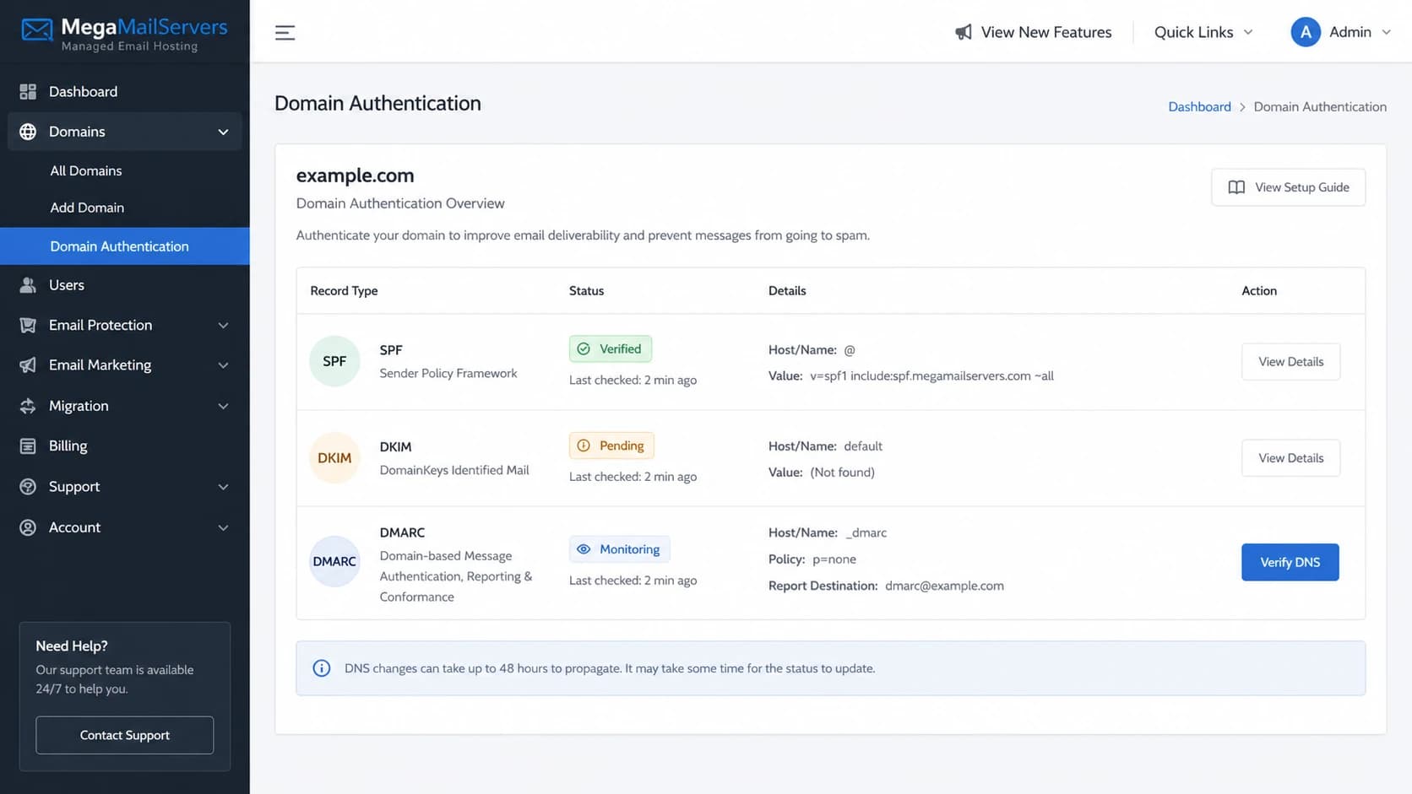Click the clock icon in Pending badge
This screenshot has height=794, width=1412.
click(x=584, y=446)
